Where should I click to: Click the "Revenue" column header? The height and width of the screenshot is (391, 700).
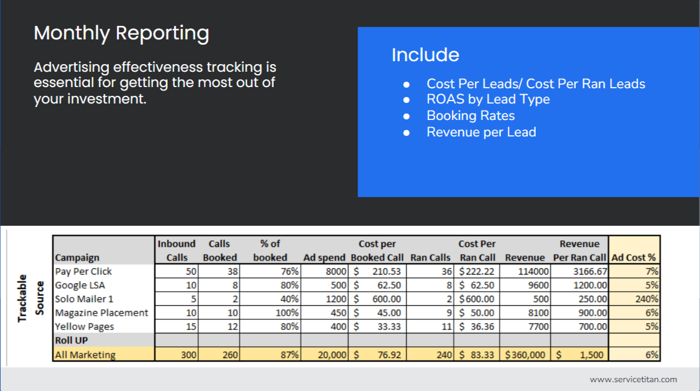(525, 258)
